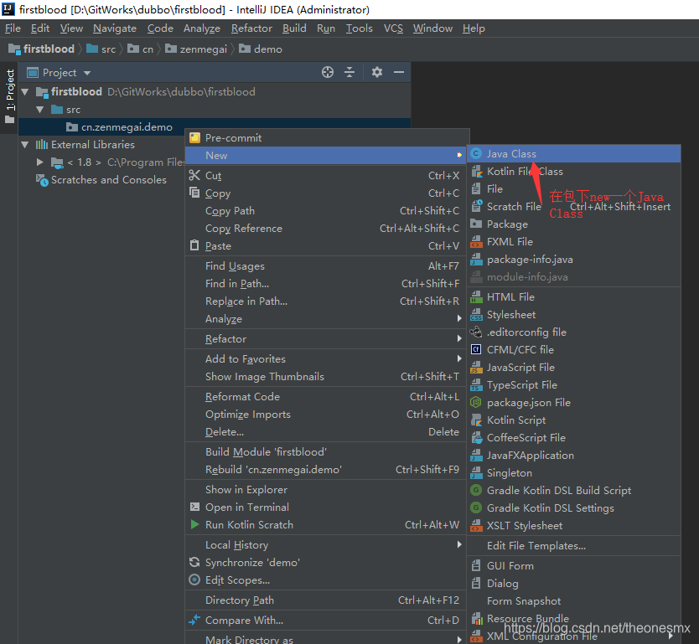
Task: Click the package.json File node icon
Action: 476,403
